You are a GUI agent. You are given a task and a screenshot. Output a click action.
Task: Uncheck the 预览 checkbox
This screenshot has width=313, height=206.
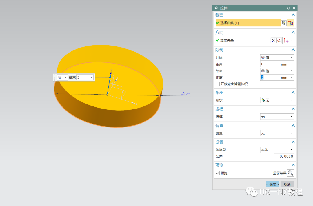tap(218, 173)
